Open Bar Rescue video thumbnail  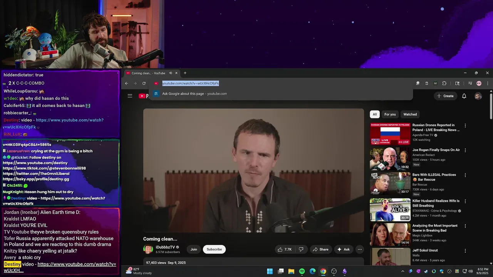pyautogui.click(x=390, y=184)
